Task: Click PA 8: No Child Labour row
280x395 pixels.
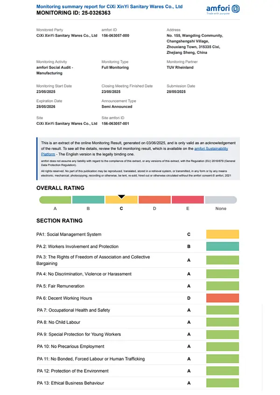Action: (x=58, y=322)
